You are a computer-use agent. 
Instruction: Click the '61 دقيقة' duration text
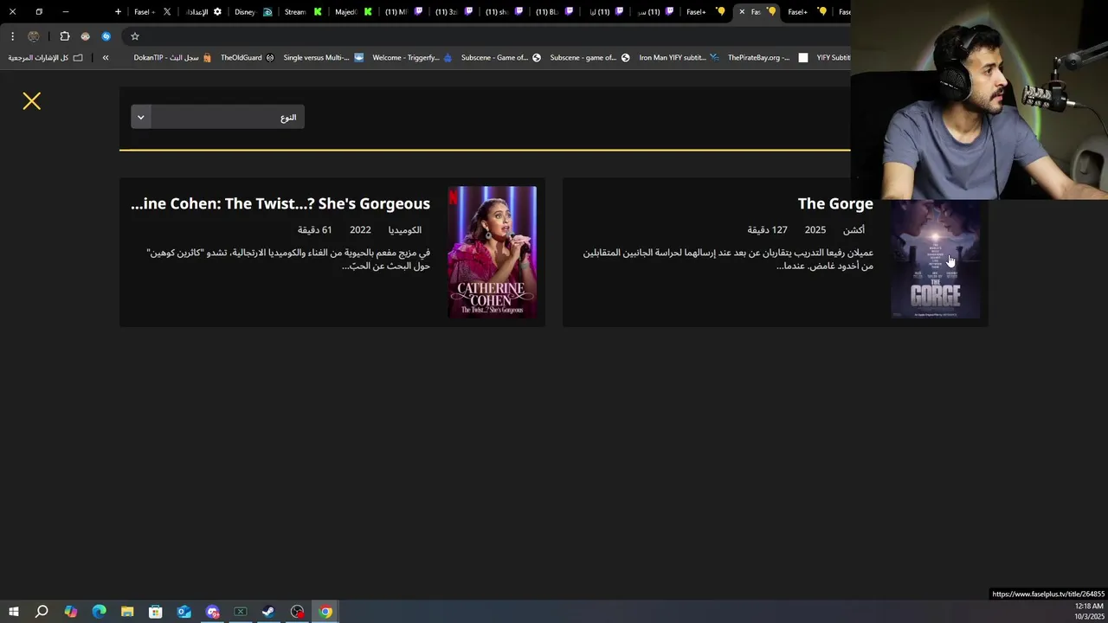point(315,230)
